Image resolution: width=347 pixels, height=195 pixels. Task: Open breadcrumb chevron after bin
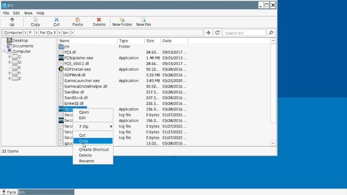click(x=72, y=32)
